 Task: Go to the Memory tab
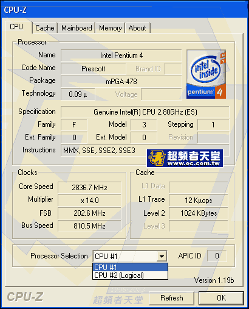click(x=111, y=28)
